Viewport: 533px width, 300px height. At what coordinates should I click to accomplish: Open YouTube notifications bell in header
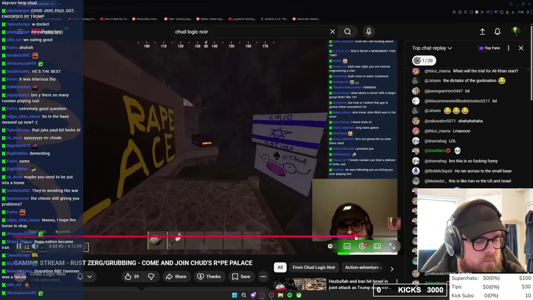497,32
